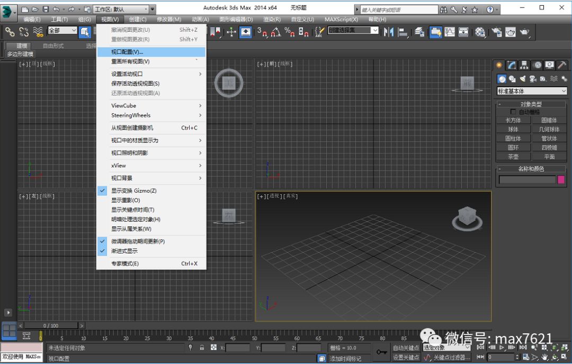The height and width of the screenshot is (364, 572).
Task: Choose 从视图创建摄影机 menu entry
Action: 151,128
